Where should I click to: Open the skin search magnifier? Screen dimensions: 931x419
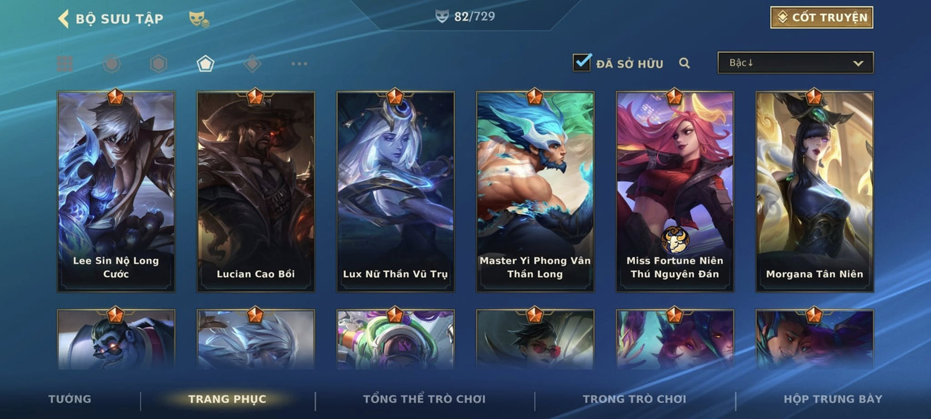(684, 63)
